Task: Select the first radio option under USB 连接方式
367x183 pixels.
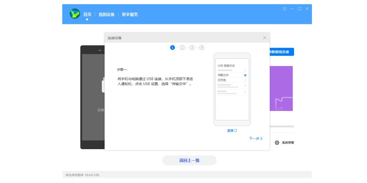Action: (245, 70)
